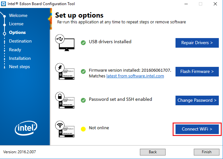This screenshot has width=223, height=159.
Task: Click the green check beside USB drivers installed
Action: 83,43
